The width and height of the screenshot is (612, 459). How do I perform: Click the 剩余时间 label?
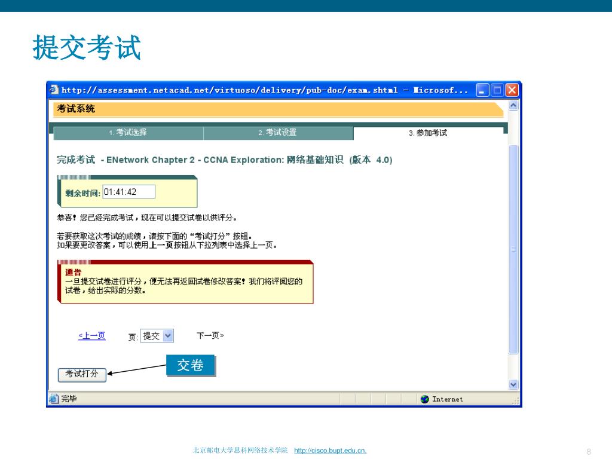click(82, 193)
